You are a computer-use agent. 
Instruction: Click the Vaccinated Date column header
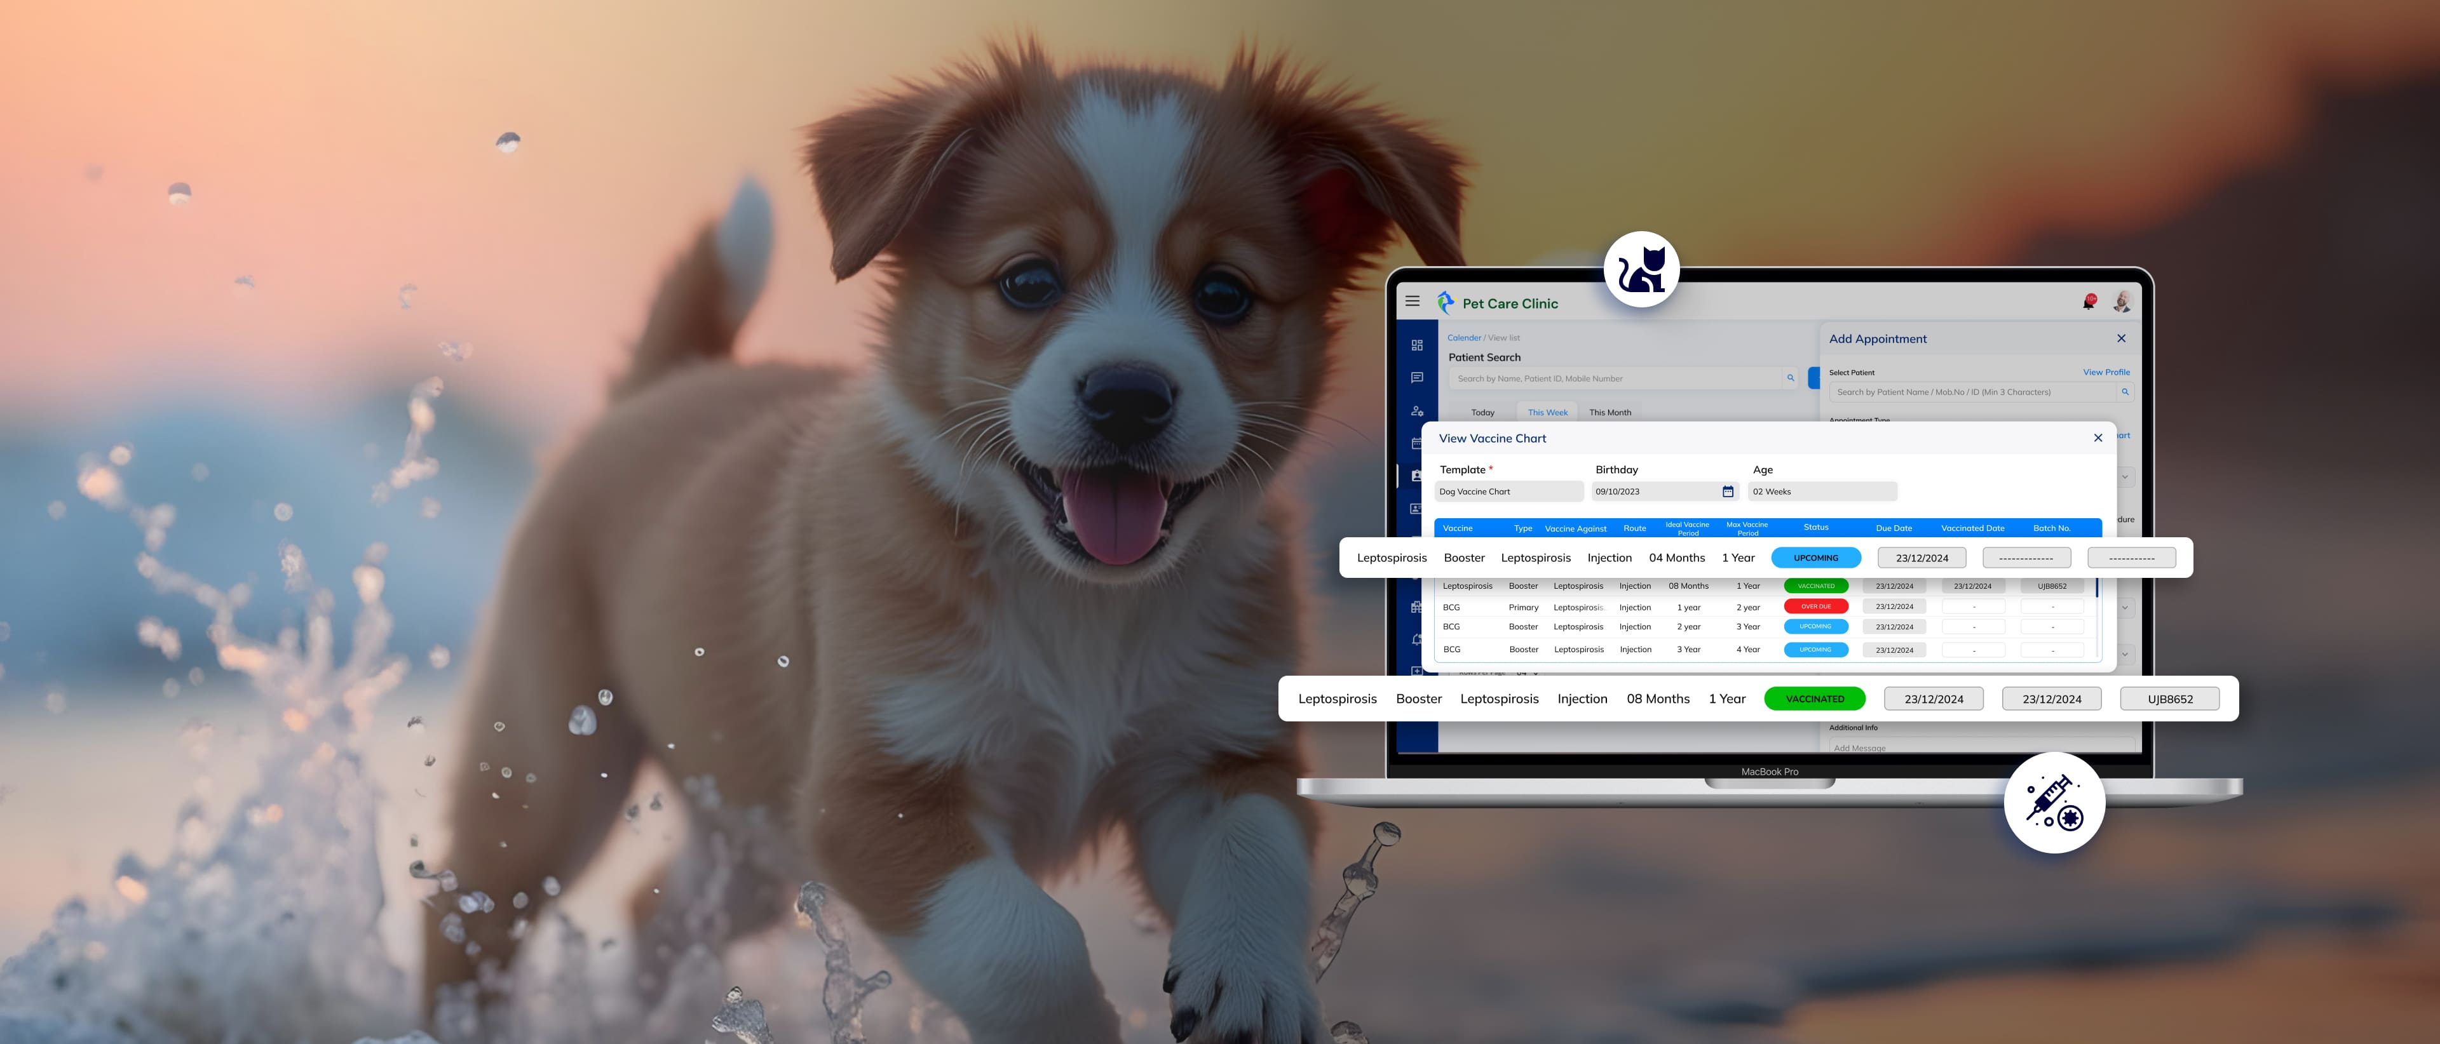click(x=1973, y=528)
